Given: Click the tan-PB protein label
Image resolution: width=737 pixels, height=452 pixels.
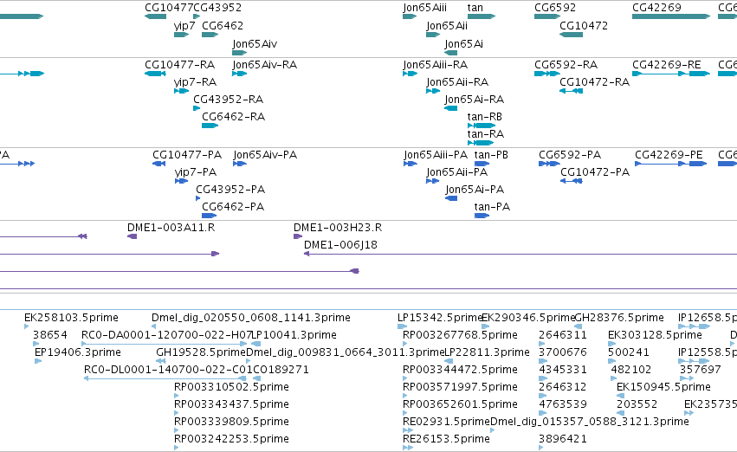Looking at the screenshot, I should coord(491,155).
